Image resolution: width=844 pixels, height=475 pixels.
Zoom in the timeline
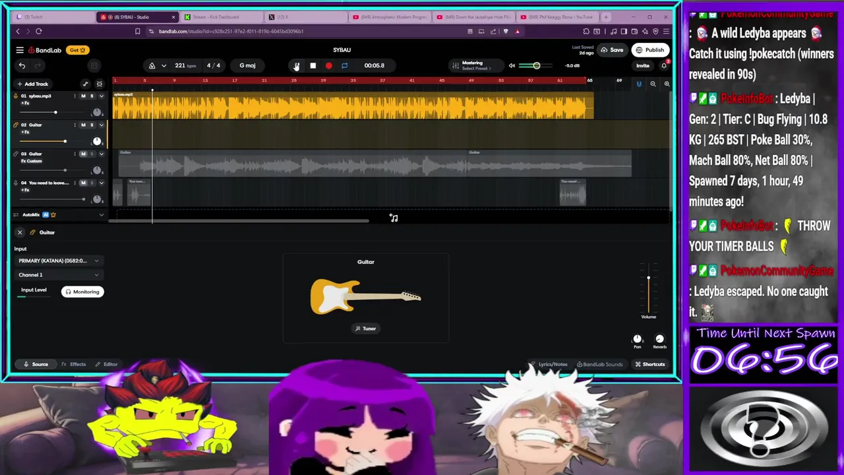(x=667, y=84)
